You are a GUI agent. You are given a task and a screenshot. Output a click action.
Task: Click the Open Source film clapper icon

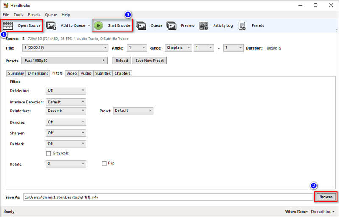[8, 25]
